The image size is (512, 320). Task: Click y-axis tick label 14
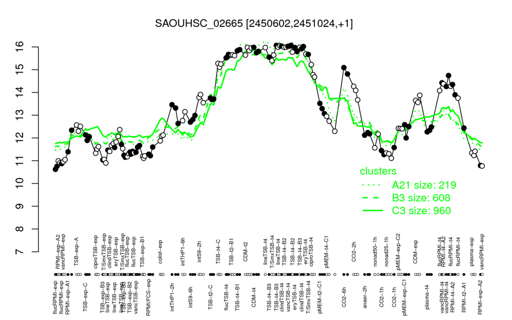coord(19,92)
